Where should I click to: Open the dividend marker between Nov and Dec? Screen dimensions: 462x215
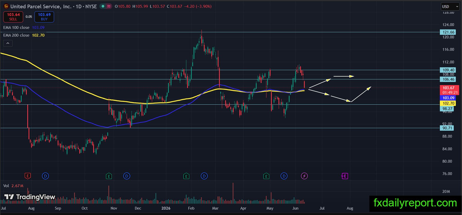click(x=127, y=176)
